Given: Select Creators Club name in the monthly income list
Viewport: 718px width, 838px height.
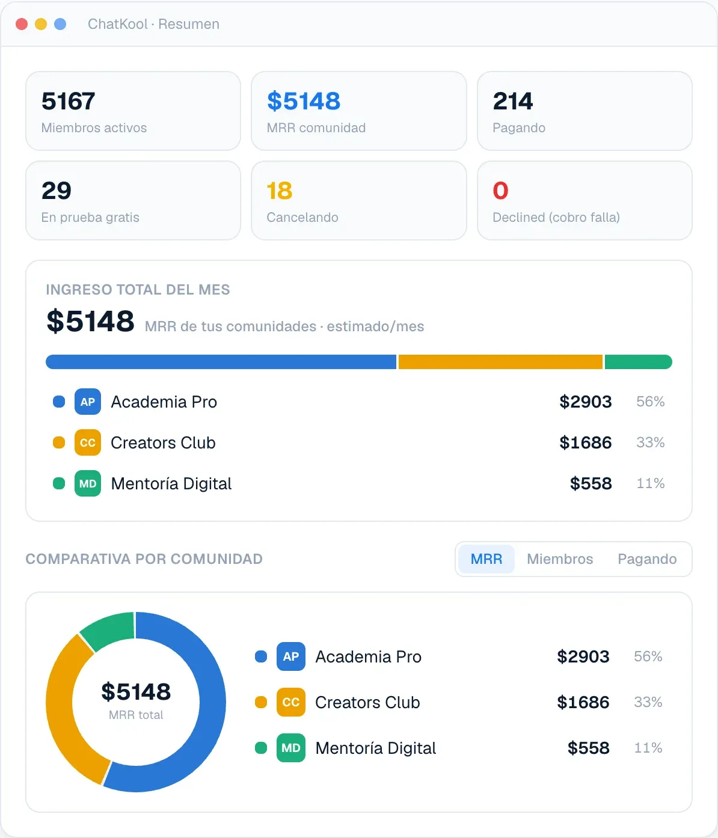Looking at the screenshot, I should coord(164,442).
